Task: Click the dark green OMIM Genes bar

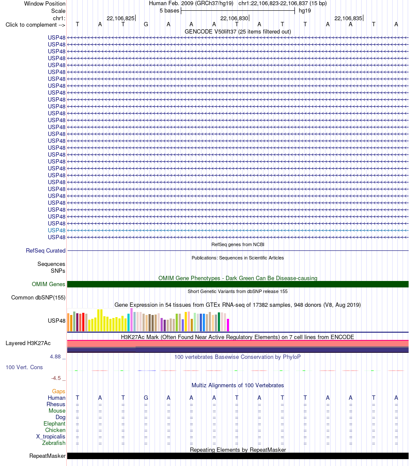Action: [238, 284]
